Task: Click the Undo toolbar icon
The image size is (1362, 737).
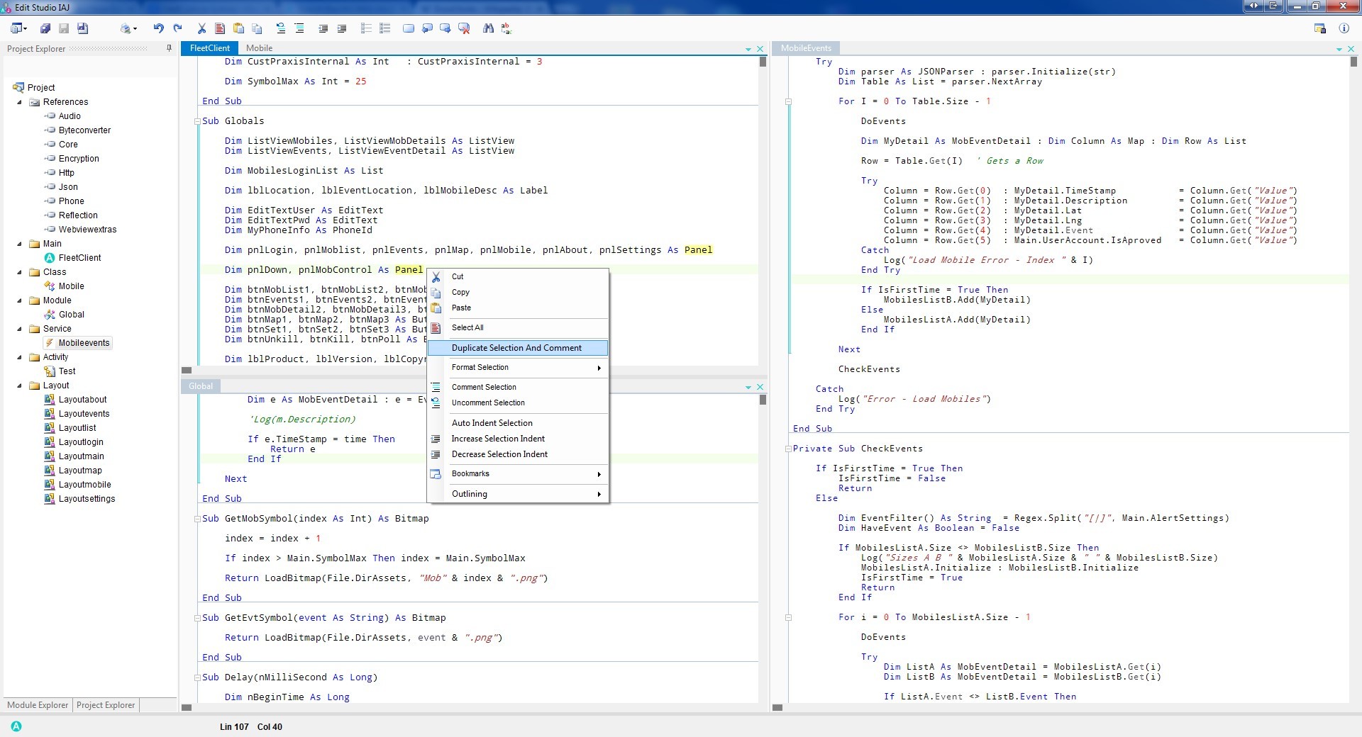Action: pos(158,28)
